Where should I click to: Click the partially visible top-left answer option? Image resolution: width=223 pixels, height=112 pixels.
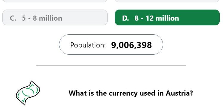(x=55, y=1)
